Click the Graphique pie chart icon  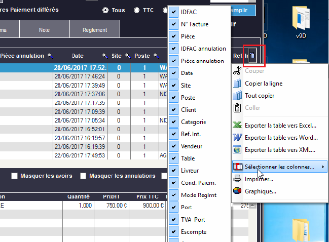(x=237, y=191)
